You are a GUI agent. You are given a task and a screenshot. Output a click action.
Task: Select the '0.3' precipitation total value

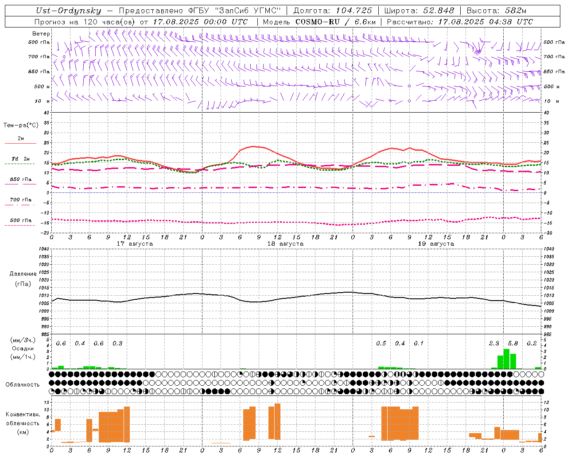pyautogui.click(x=117, y=344)
